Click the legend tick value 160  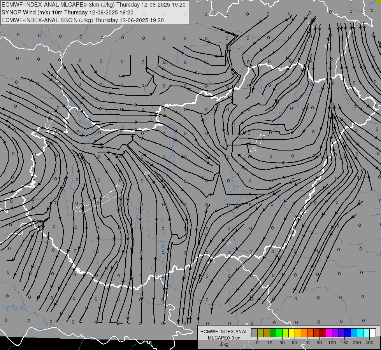pos(344,343)
